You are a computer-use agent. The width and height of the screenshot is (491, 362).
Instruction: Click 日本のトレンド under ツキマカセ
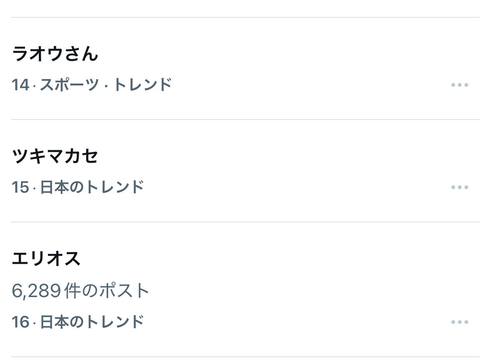92,187
